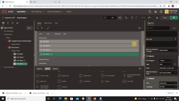Image resolution: width=179 pixels, height=101 pixels.
Task: Expand the layout pane with diagonal arrows icon
Action: click(x=48, y=28)
